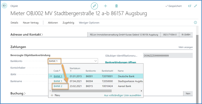This screenshot has height=104, width=202.
Task: Click the trash delete icon
Action: coord(116,6)
